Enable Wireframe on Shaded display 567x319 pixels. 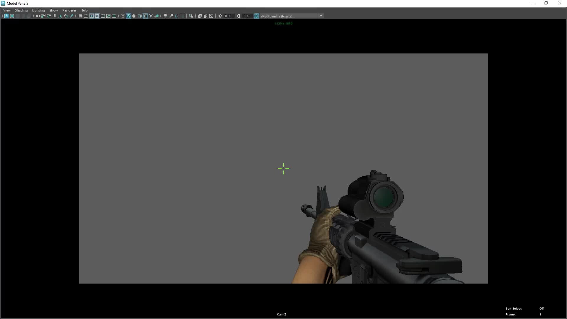(140, 16)
